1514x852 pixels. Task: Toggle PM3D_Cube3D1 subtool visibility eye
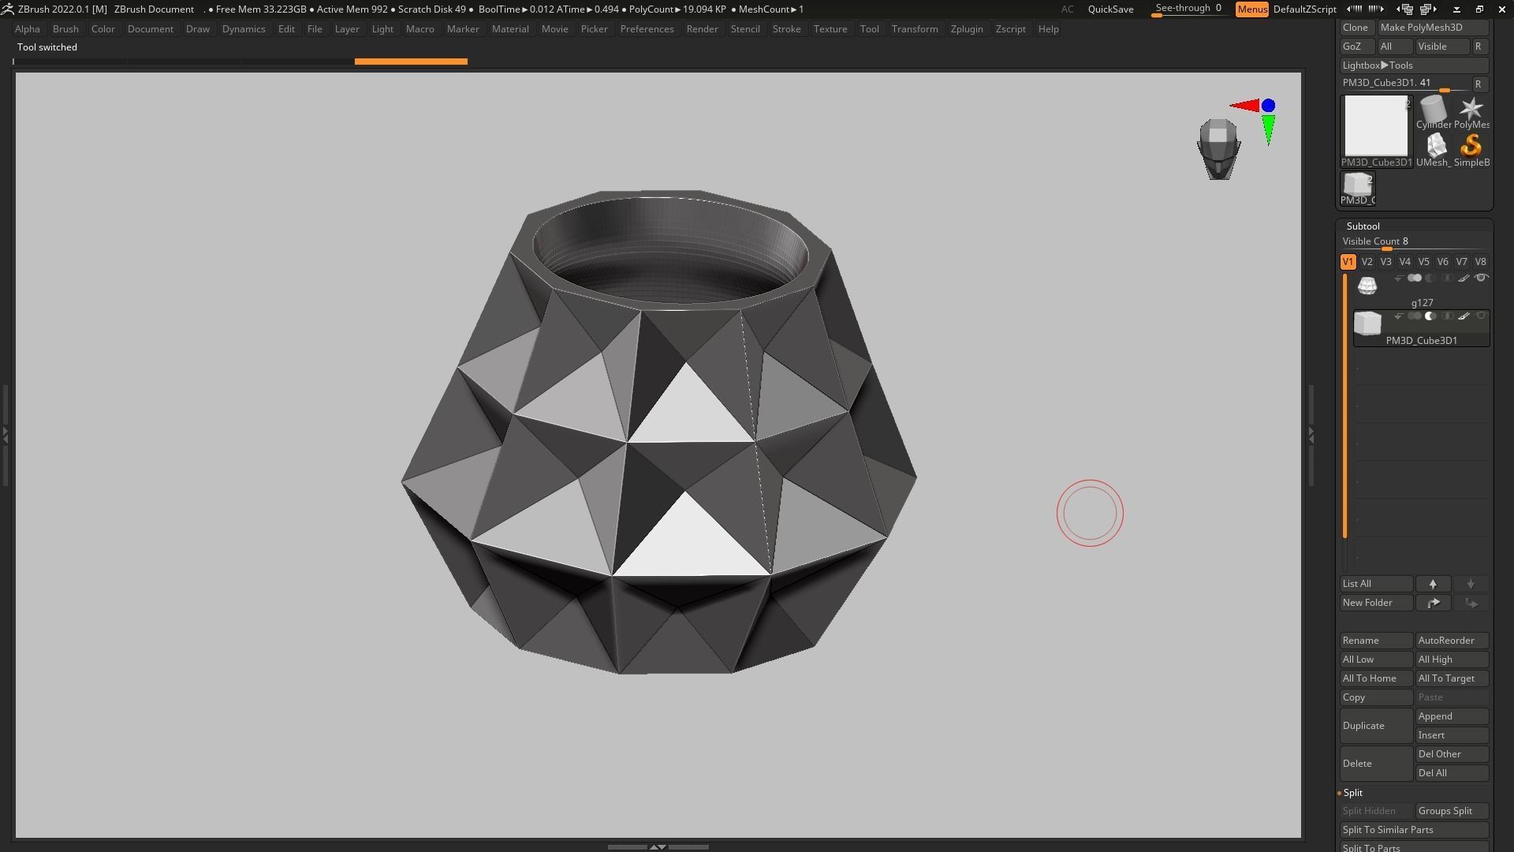pos(1482,316)
